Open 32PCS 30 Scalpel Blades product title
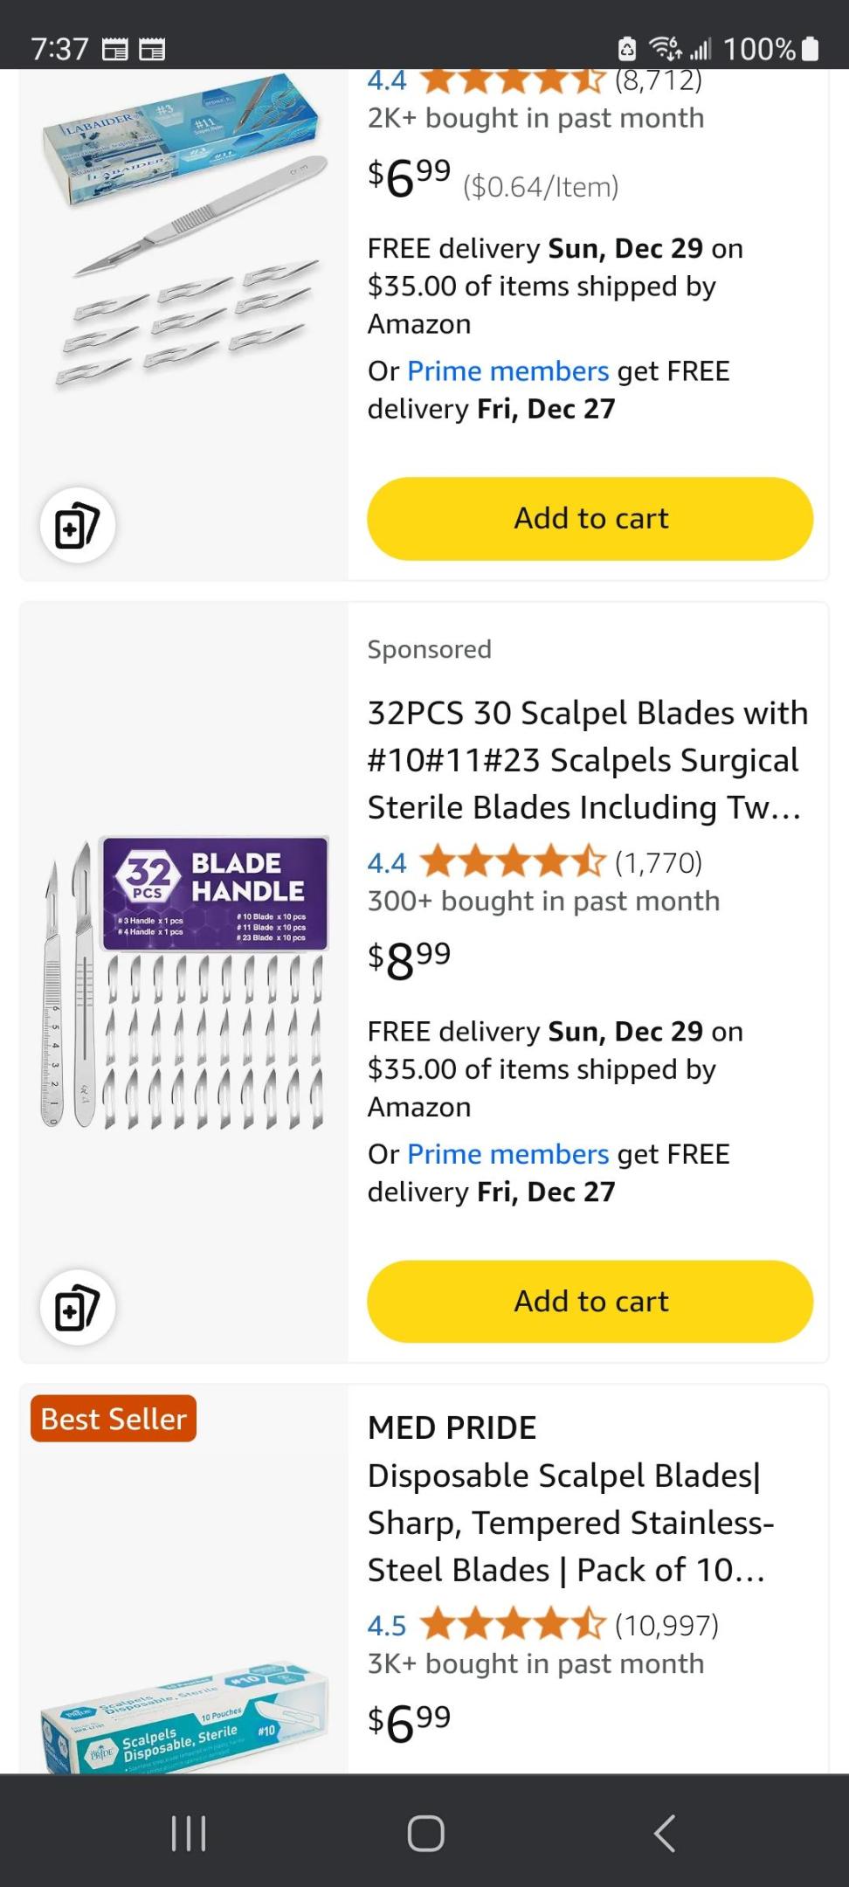 click(x=587, y=760)
